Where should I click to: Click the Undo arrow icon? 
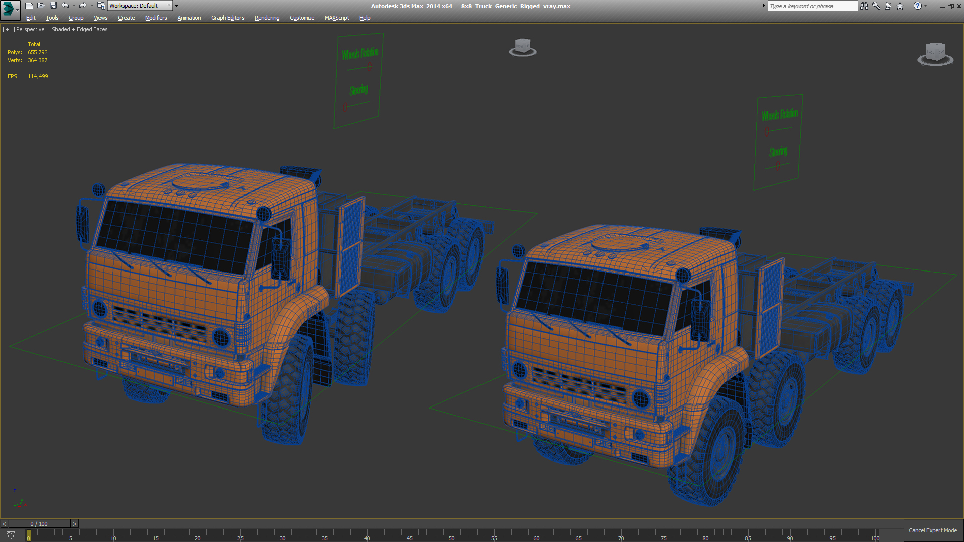[x=65, y=6]
